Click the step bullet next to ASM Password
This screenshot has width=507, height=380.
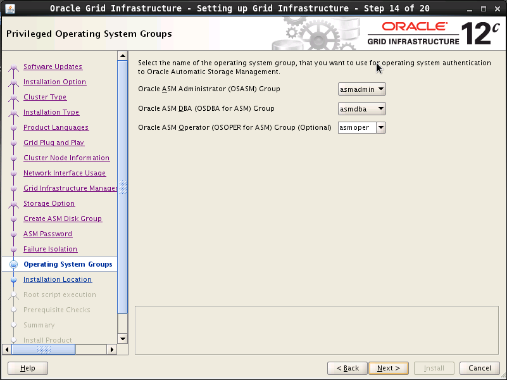(x=13, y=234)
